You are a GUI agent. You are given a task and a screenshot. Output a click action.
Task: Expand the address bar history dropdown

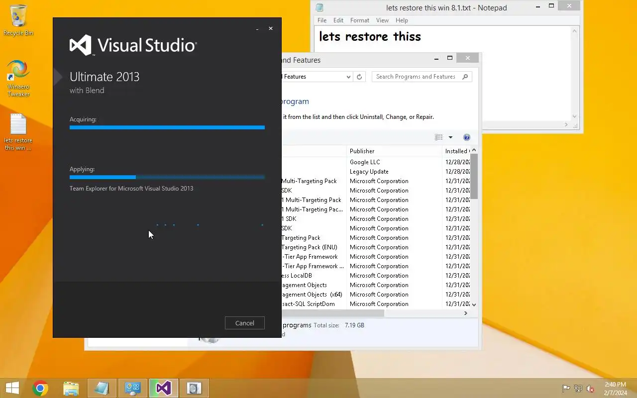tap(348, 77)
